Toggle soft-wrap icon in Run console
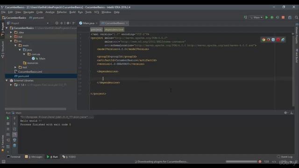Screen dimensions: 299x168 (x=14, y=129)
